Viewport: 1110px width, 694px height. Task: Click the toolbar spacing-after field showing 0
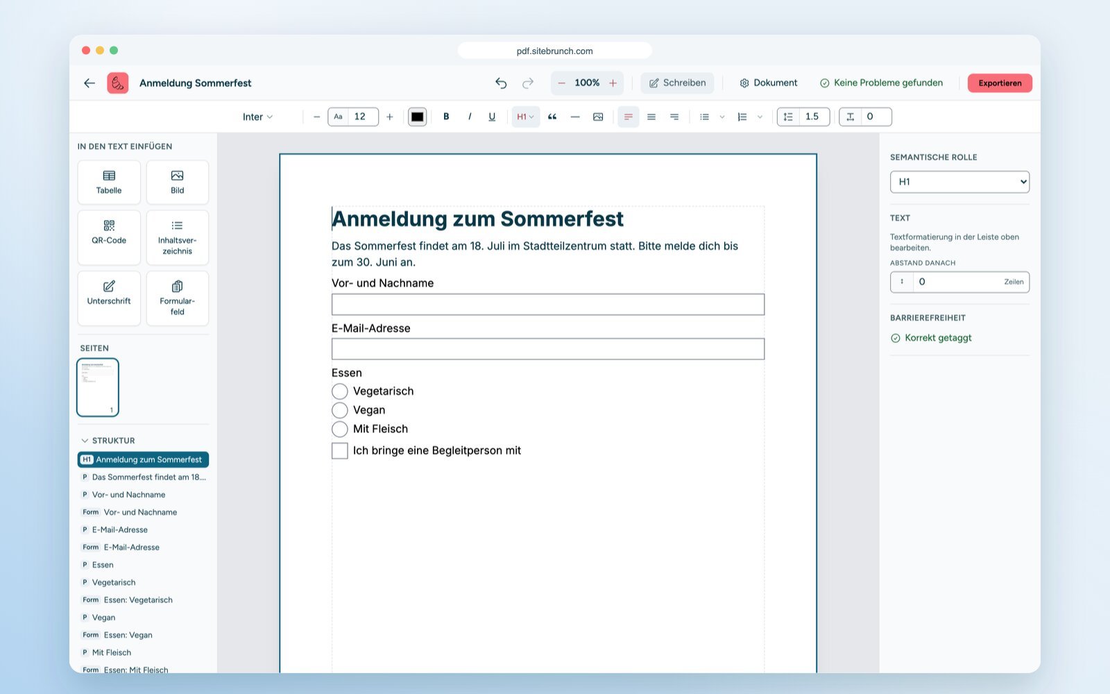[x=865, y=117]
